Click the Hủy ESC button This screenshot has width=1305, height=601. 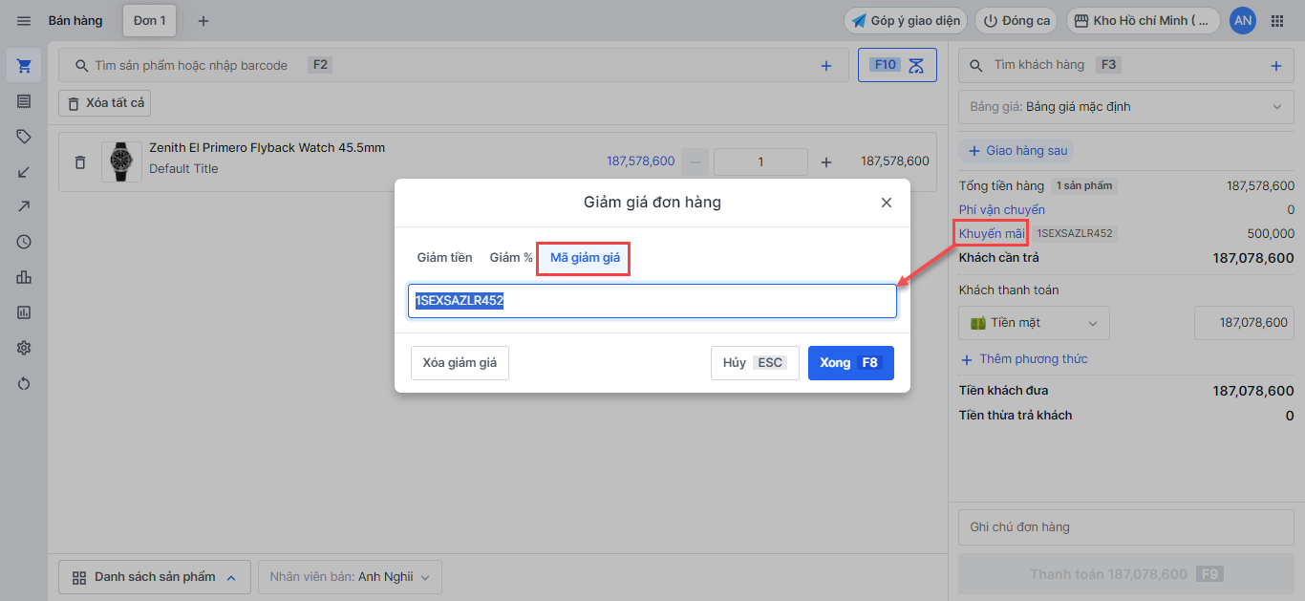point(754,363)
